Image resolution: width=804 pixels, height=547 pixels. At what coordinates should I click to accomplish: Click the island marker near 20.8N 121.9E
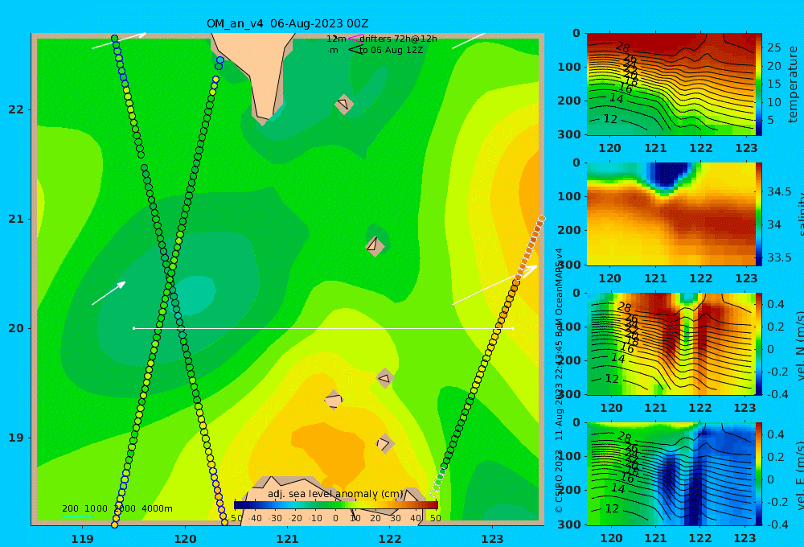coord(375,245)
